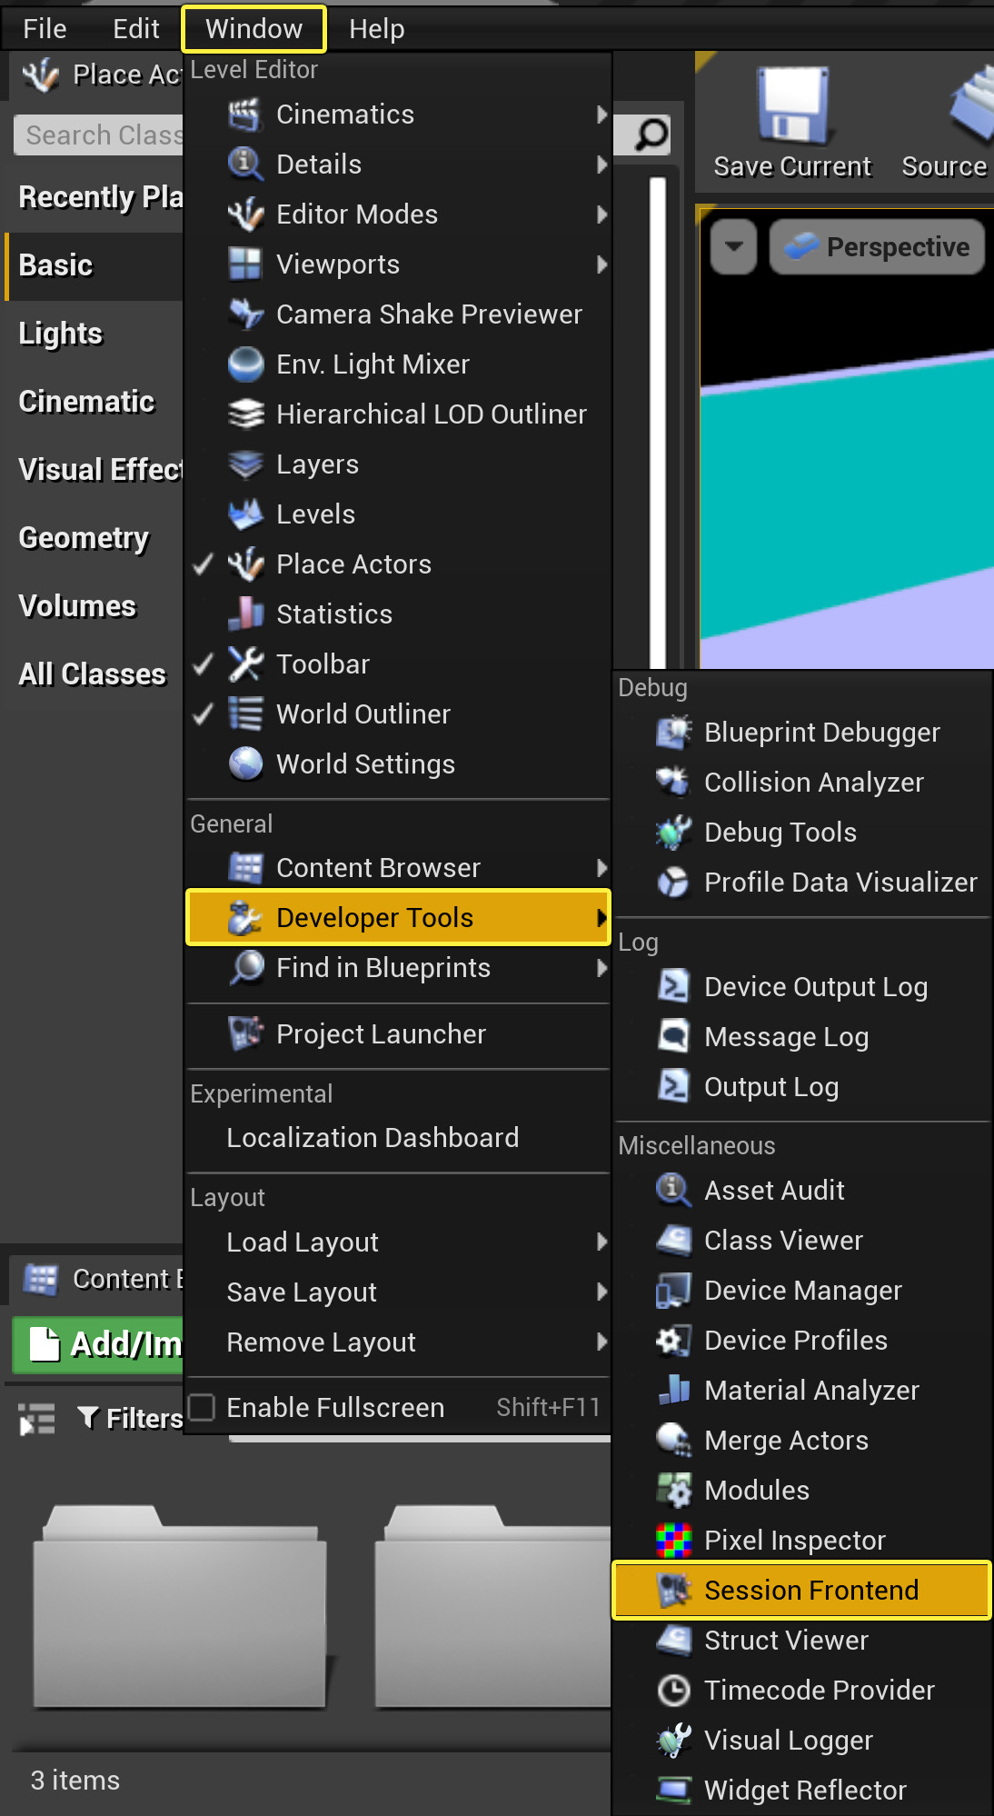994x1816 pixels.
Task: Open the File menu
Action: coord(45,29)
